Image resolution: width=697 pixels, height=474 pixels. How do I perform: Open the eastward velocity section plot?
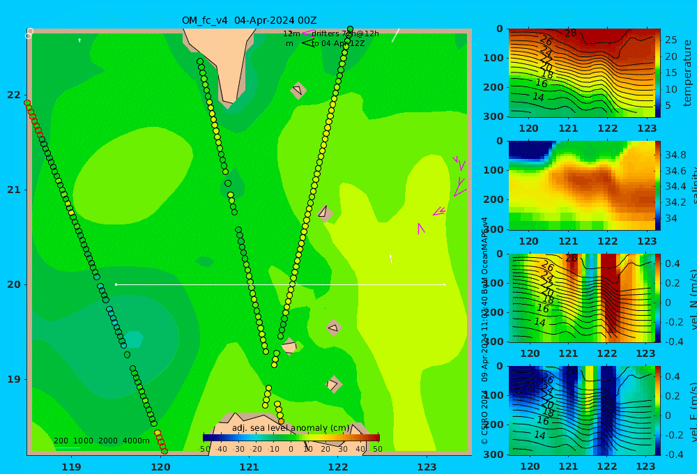(581, 411)
